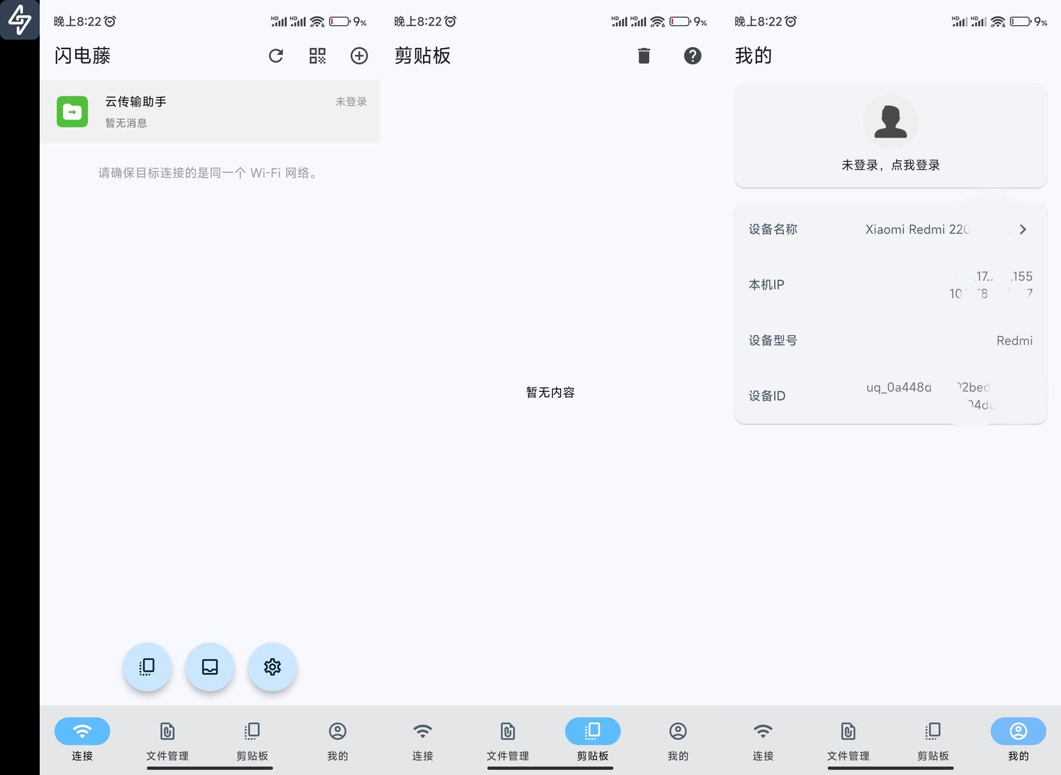Tap the add connection plus icon
The image size is (1061, 775).
[359, 56]
